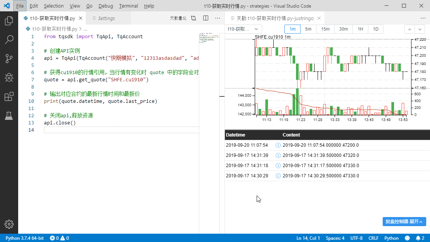Change the CRLF end of line sequence

(374, 238)
